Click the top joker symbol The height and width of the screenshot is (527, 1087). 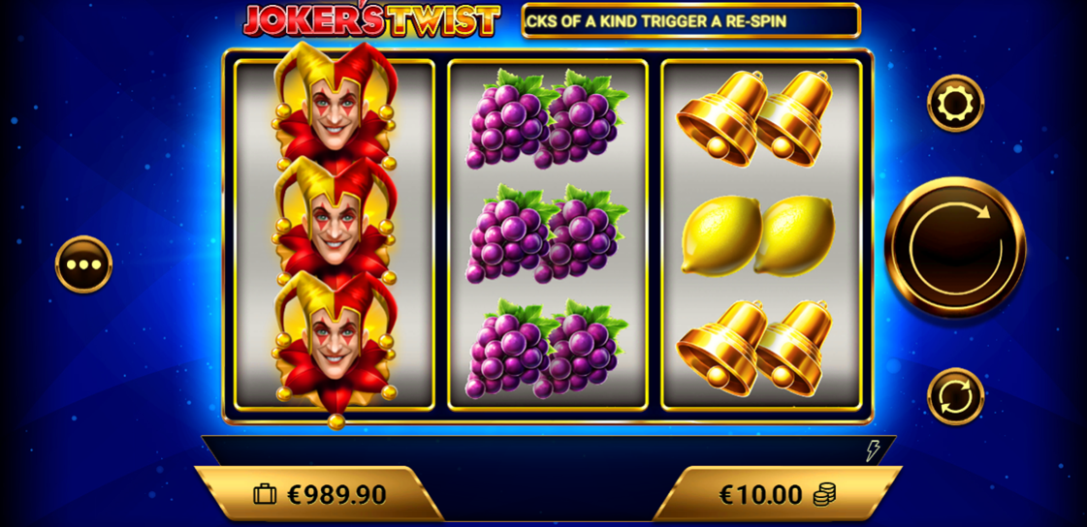point(336,104)
